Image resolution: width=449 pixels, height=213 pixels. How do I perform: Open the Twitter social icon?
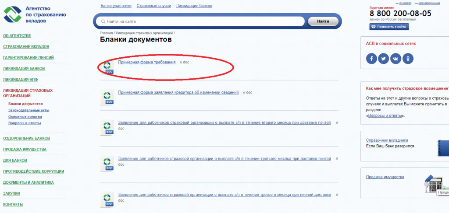(x=383, y=59)
